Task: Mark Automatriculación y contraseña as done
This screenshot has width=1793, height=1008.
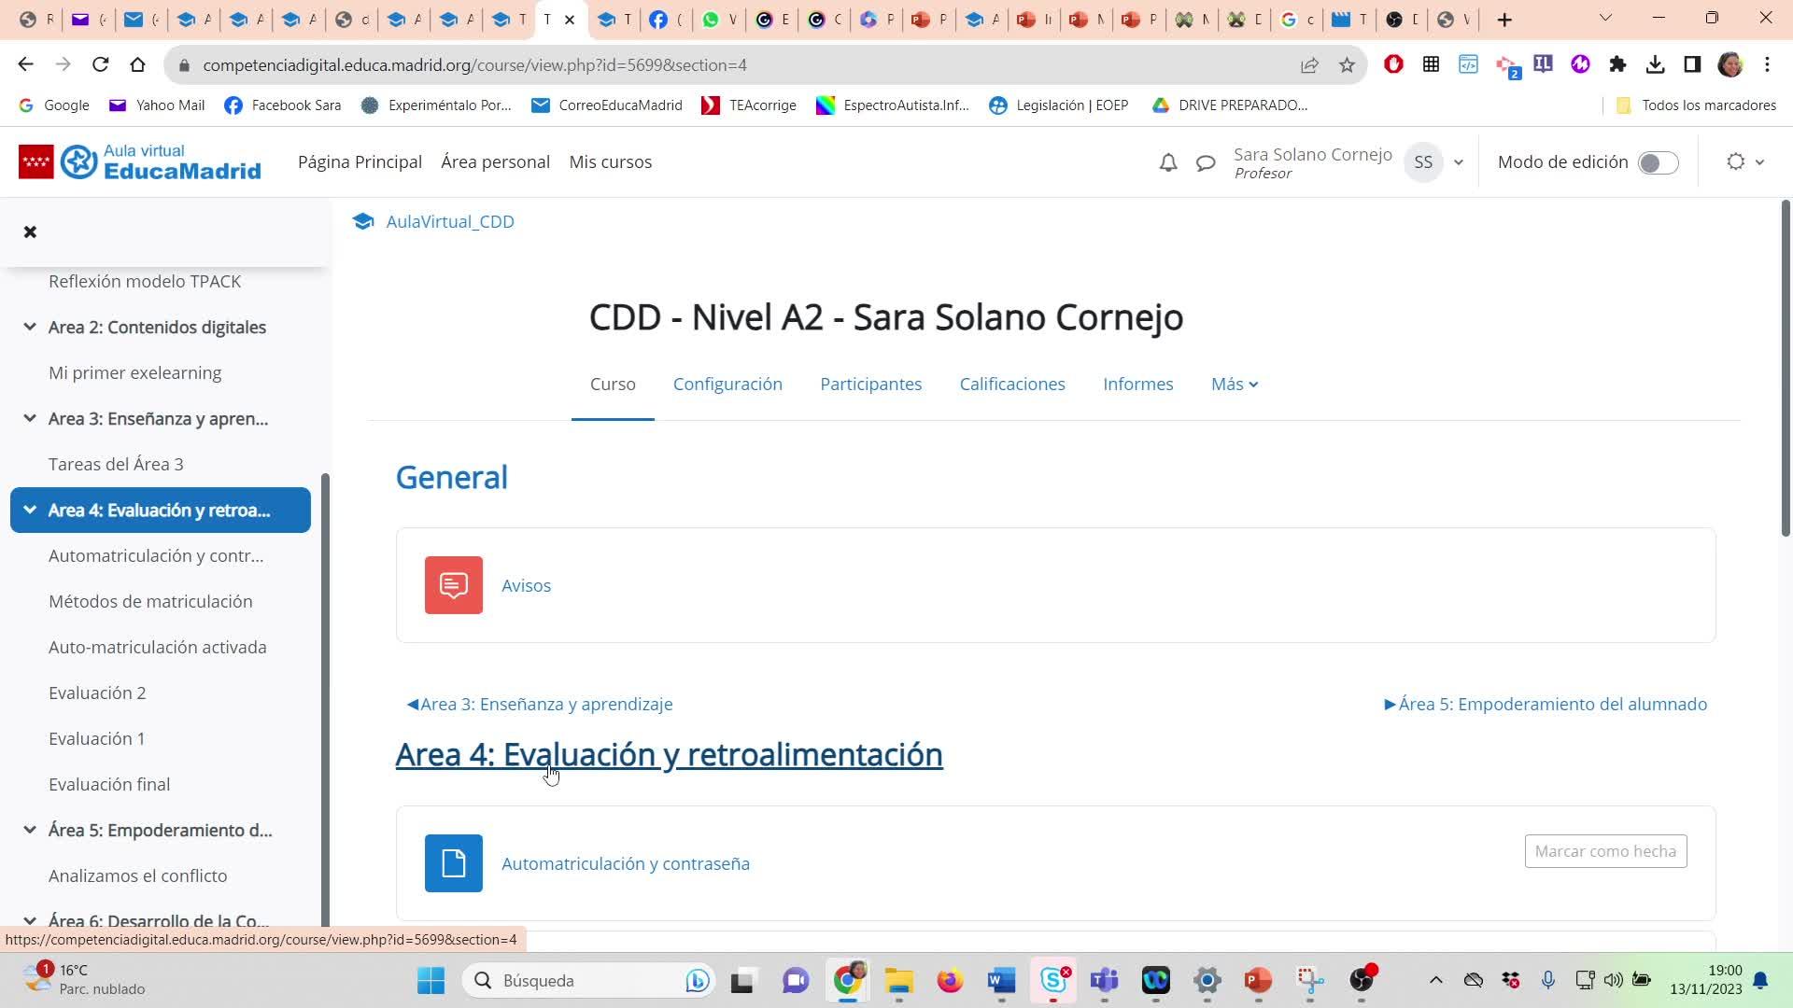Action: click(1605, 851)
